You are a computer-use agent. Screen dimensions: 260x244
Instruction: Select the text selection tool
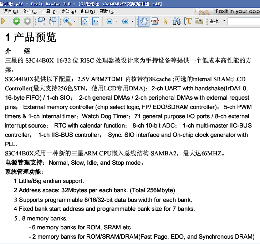click(188, 21)
